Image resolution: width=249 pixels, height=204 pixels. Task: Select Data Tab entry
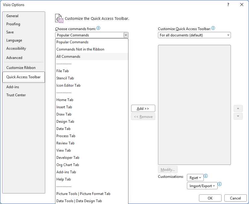[92, 129]
